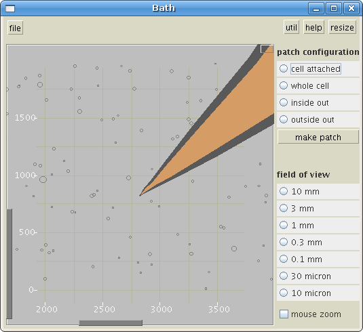The image size is (363, 332).
Task: Choose the 1 mm field of view
Action: point(318,225)
